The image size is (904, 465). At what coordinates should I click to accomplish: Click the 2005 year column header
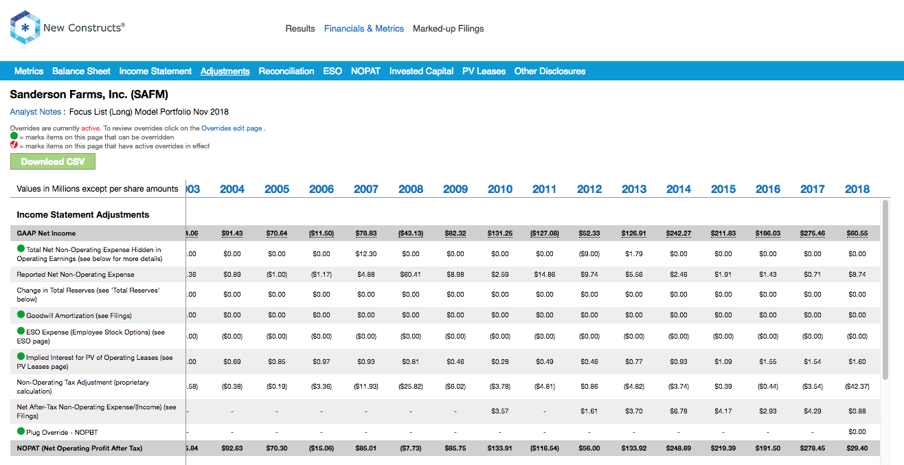coord(277,190)
